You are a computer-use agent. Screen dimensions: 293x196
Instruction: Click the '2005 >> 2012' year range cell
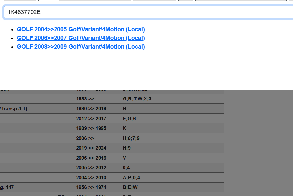click(x=91, y=168)
